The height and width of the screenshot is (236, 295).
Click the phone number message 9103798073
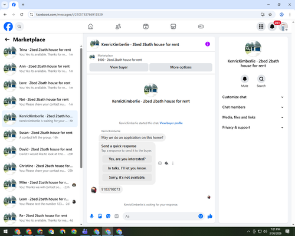[110, 189]
